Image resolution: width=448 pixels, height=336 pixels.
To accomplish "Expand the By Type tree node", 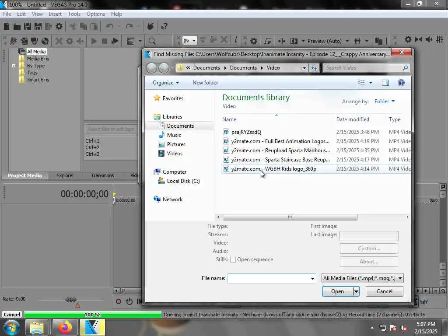I will 14,66.
